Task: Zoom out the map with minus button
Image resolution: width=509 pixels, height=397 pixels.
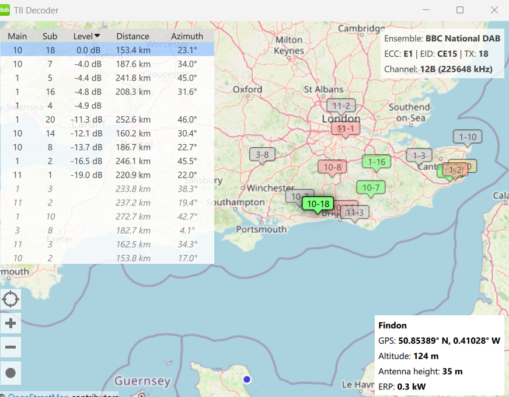Action: click(11, 347)
